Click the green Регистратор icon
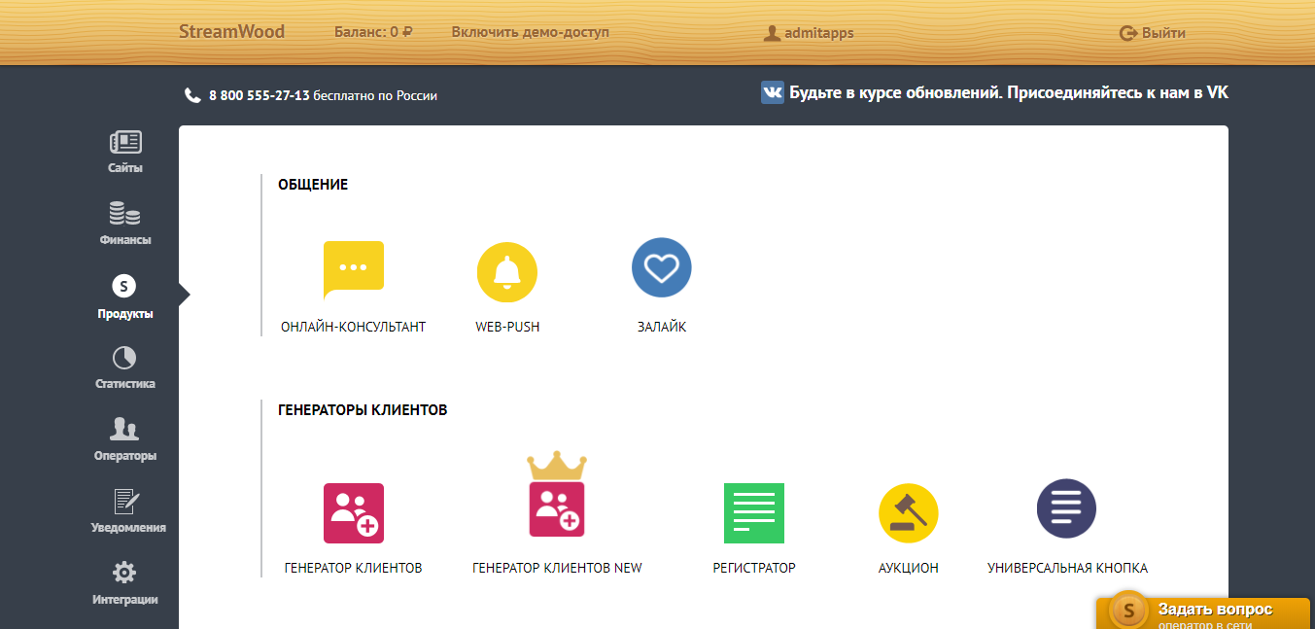 [754, 513]
